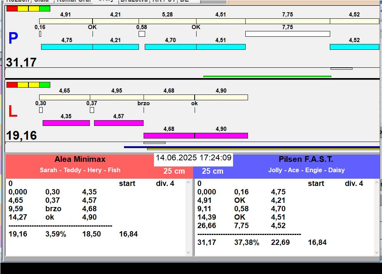
Task: Click the date and time stamp
Action: coord(193,158)
